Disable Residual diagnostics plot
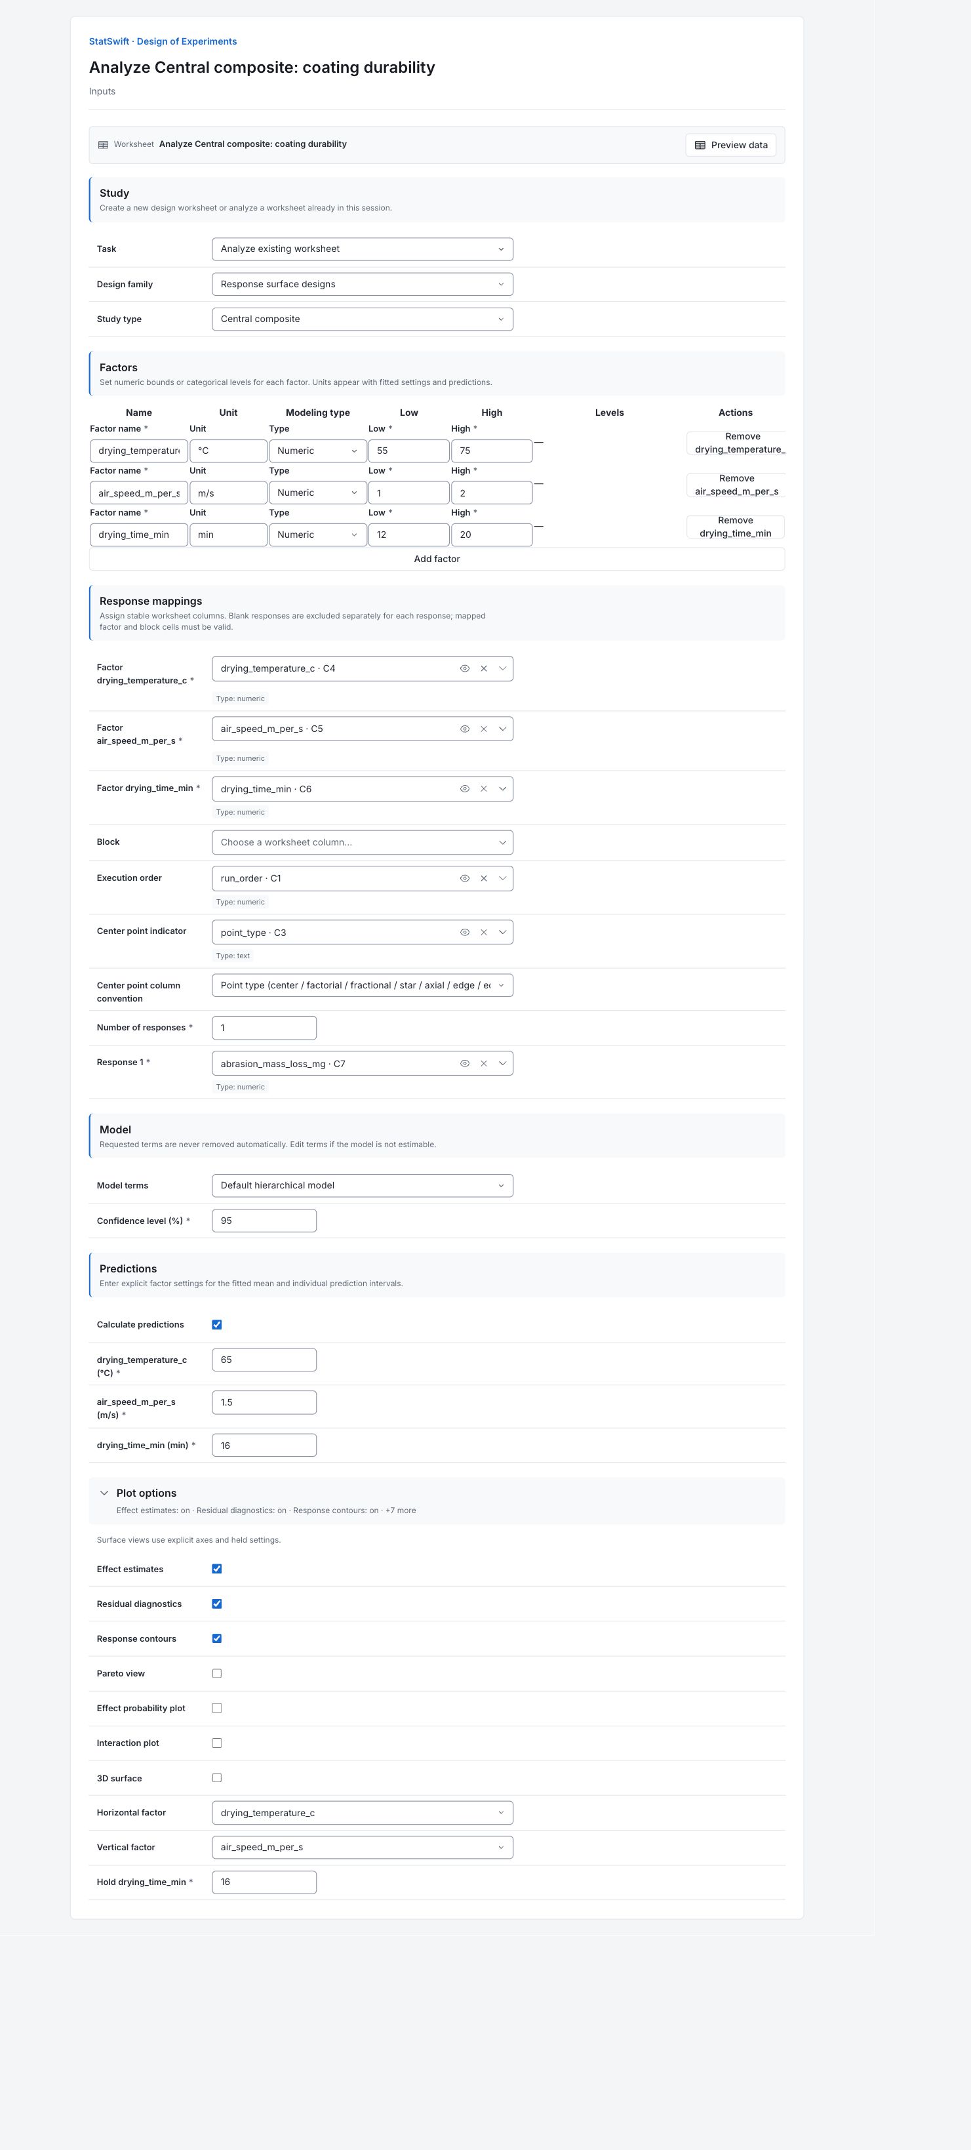Viewport: 971px width, 2150px height. pos(217,1604)
